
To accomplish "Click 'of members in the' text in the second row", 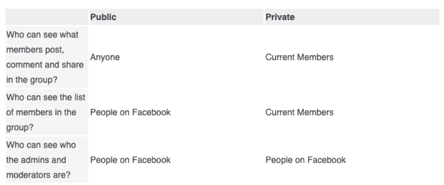I will click(x=41, y=113).
